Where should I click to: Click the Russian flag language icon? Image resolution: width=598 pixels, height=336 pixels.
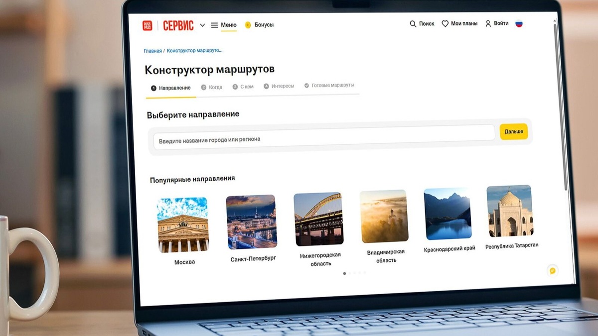pyautogui.click(x=520, y=23)
